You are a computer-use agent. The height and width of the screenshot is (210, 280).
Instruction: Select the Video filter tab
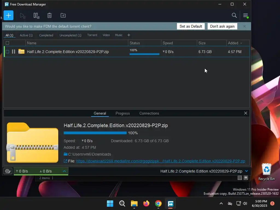[x=106, y=35]
